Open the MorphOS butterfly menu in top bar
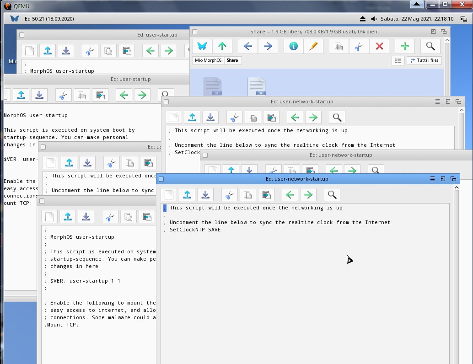 15,19
